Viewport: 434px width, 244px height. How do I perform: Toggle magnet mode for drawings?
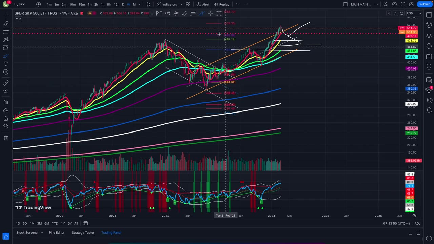[6, 102]
